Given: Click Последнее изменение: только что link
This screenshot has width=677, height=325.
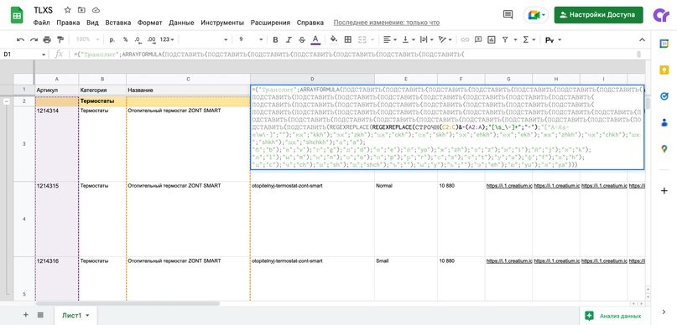Looking at the screenshot, I should tap(387, 23).
